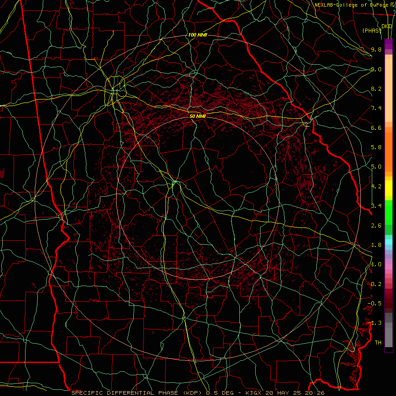Click the 100 NMI range ring label
The width and height of the screenshot is (396, 396).
(198, 35)
